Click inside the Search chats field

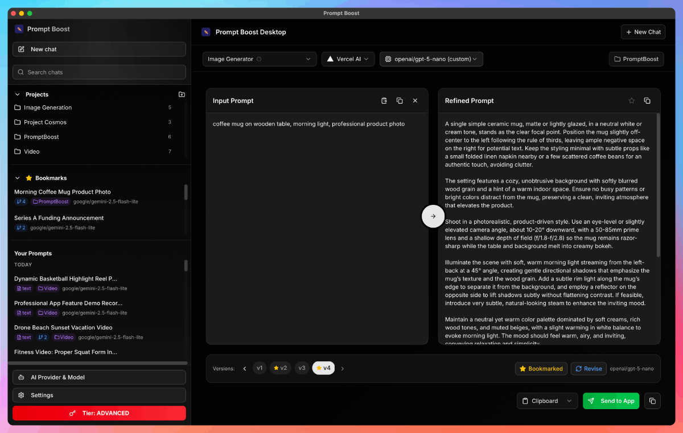(98, 72)
